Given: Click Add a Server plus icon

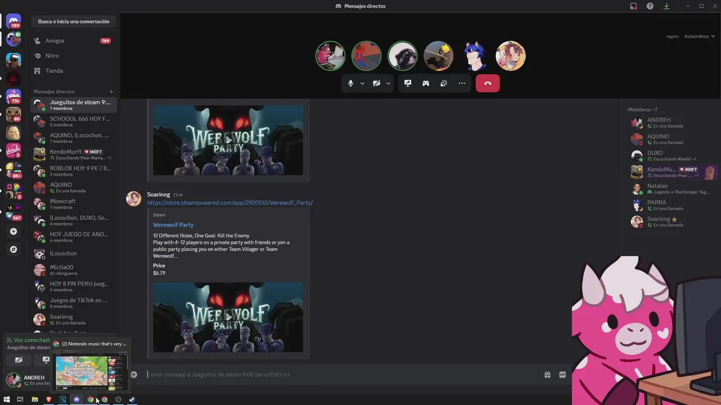Looking at the screenshot, I should tap(14, 231).
